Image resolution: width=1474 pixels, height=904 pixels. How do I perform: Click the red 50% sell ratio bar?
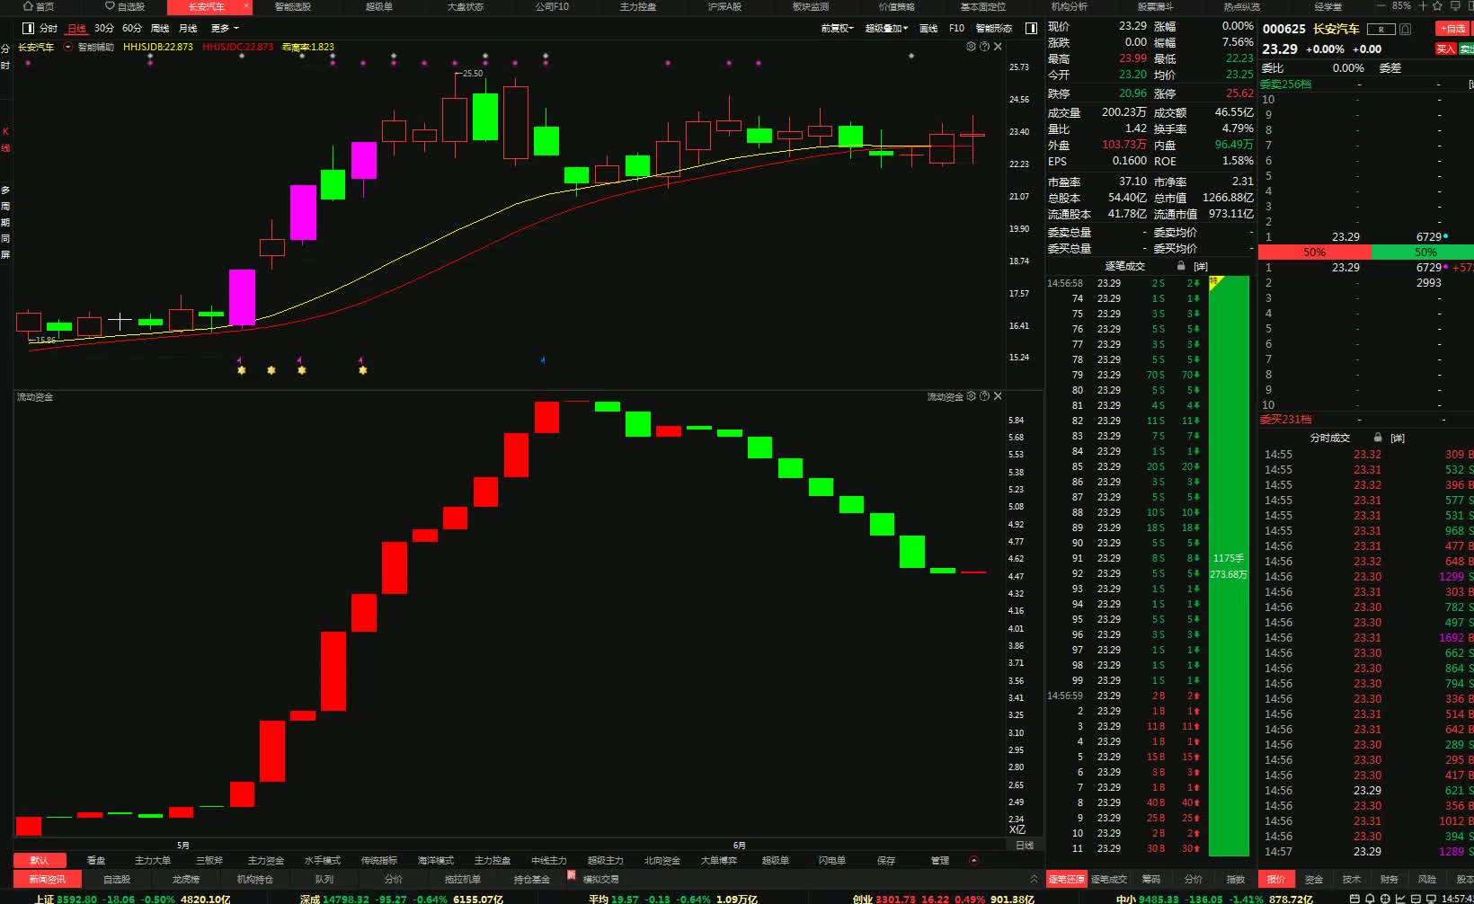1314,253
